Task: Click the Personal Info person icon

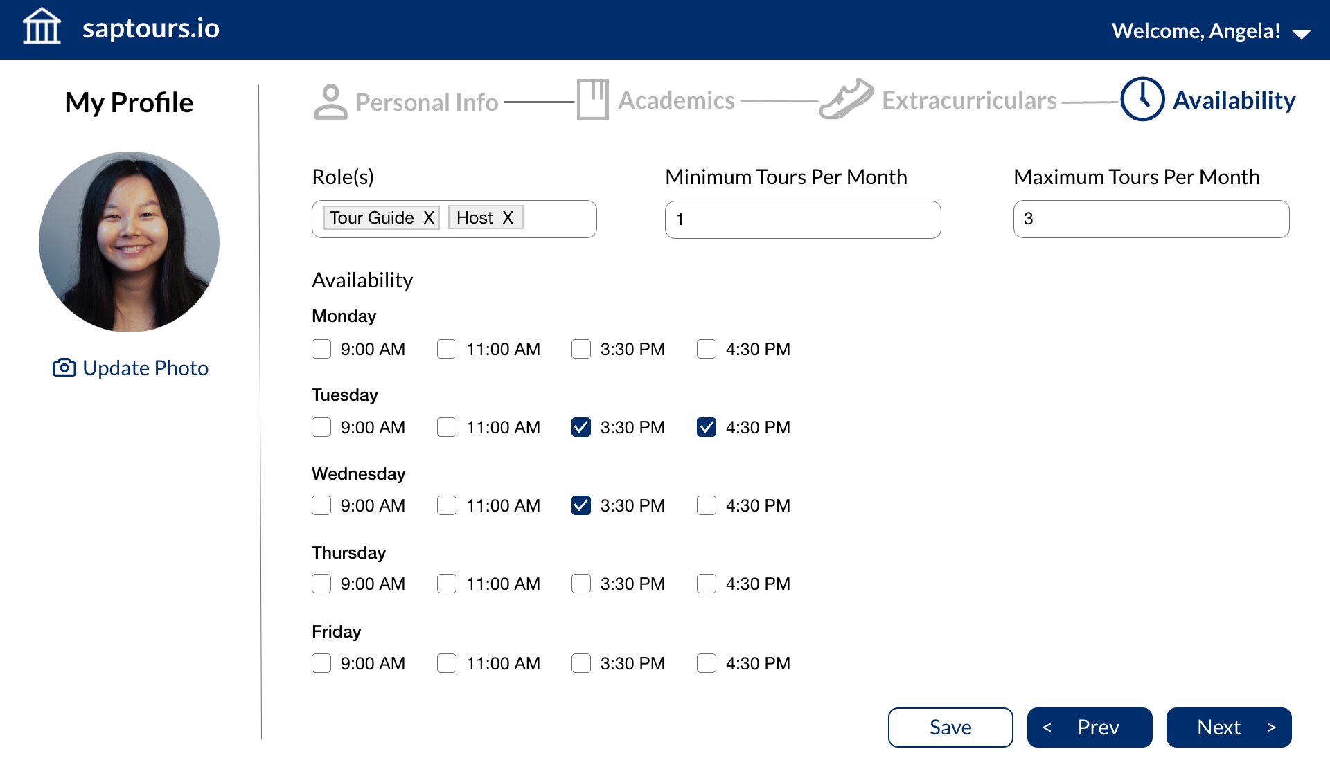Action: (x=330, y=102)
